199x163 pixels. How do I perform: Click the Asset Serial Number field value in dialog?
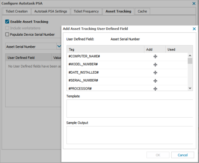pyautogui.click(x=125, y=39)
